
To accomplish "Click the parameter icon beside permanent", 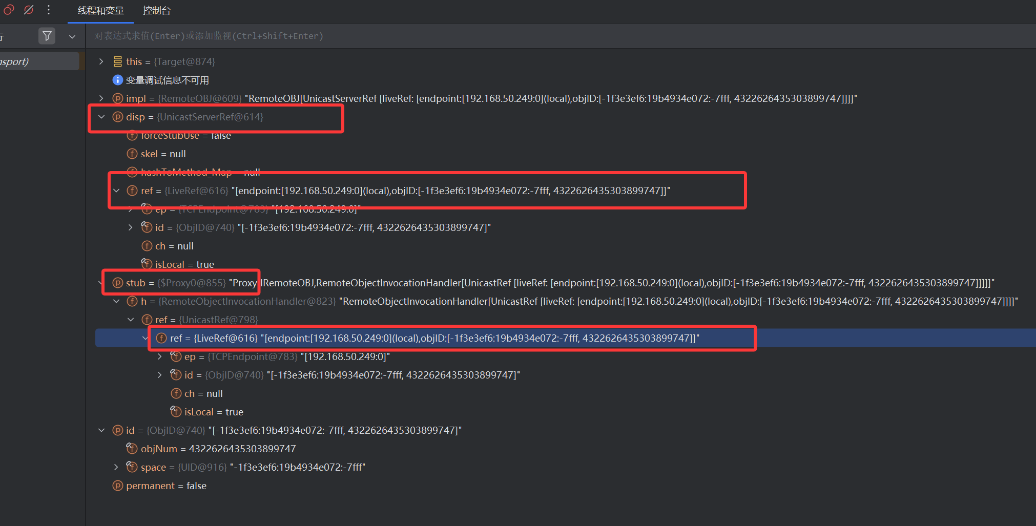I will tap(117, 486).
